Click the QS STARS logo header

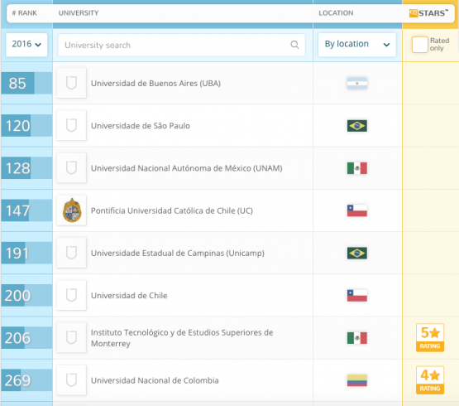[428, 13]
